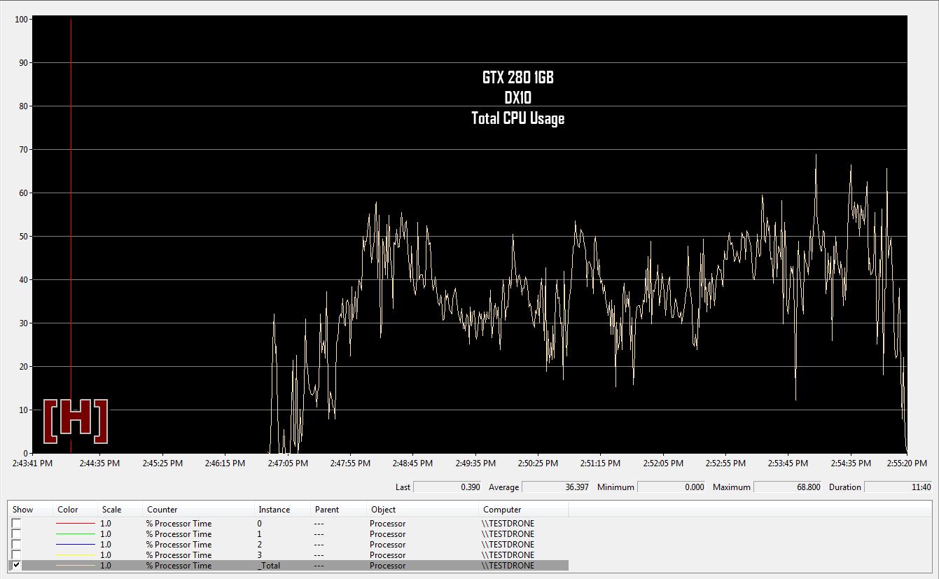The image size is (939, 579).
Task: Enable the Show checkbox for instance 1
Action: (x=16, y=534)
